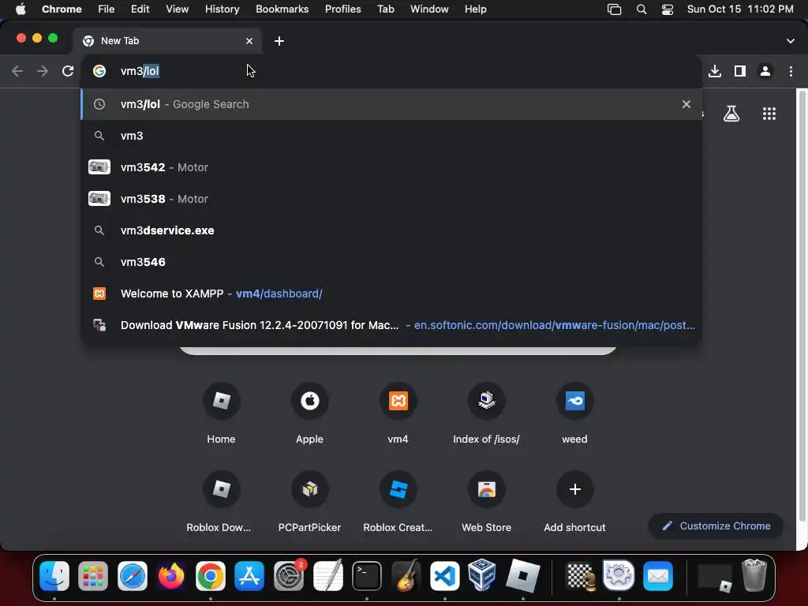Open the Help menu

click(x=476, y=9)
